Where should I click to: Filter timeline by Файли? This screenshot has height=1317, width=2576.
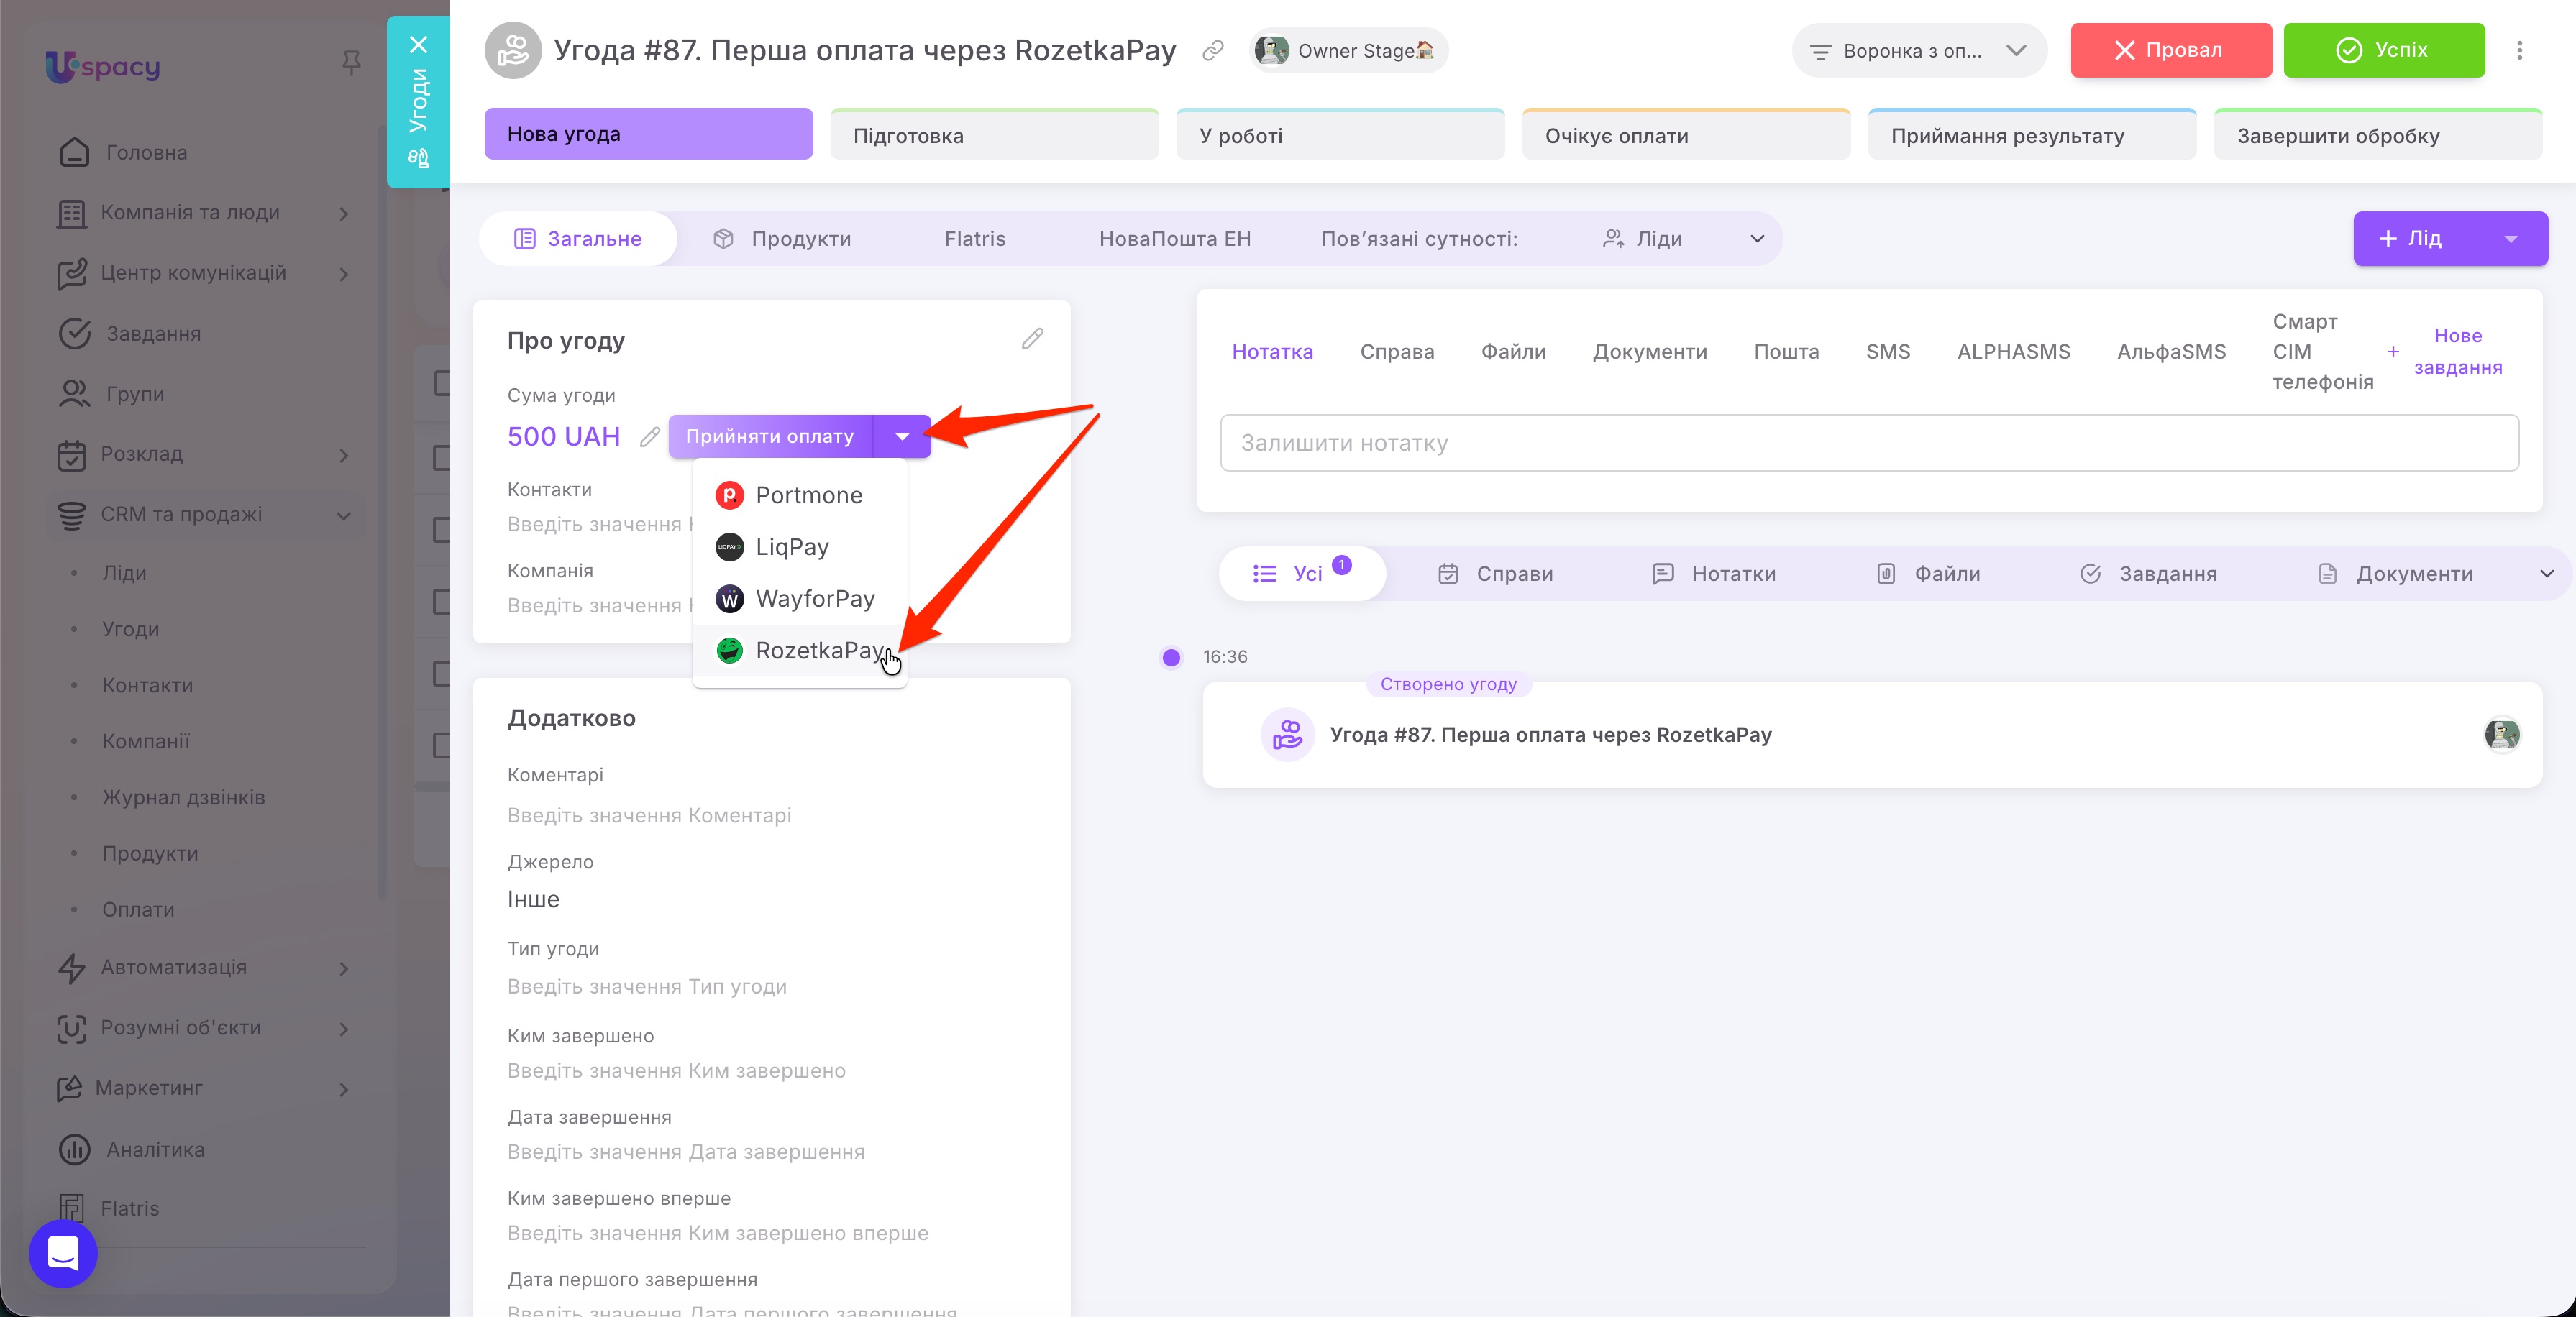click(x=1928, y=574)
